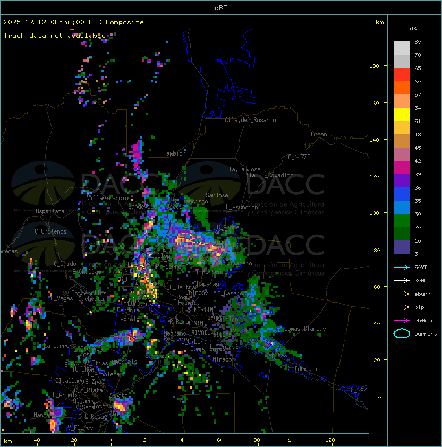
Task: Click the 'Chapanay' map label
Action: pos(206,284)
